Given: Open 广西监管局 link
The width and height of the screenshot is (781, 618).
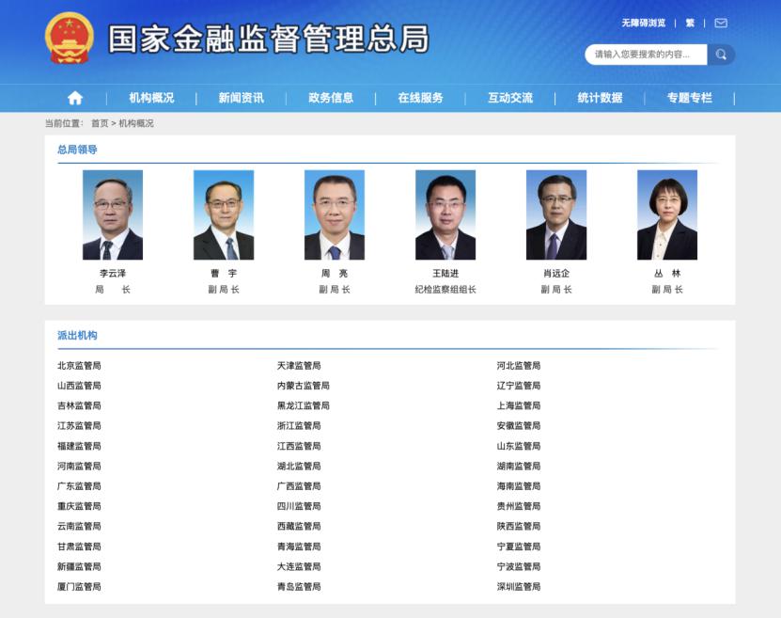Looking at the screenshot, I should tap(299, 486).
